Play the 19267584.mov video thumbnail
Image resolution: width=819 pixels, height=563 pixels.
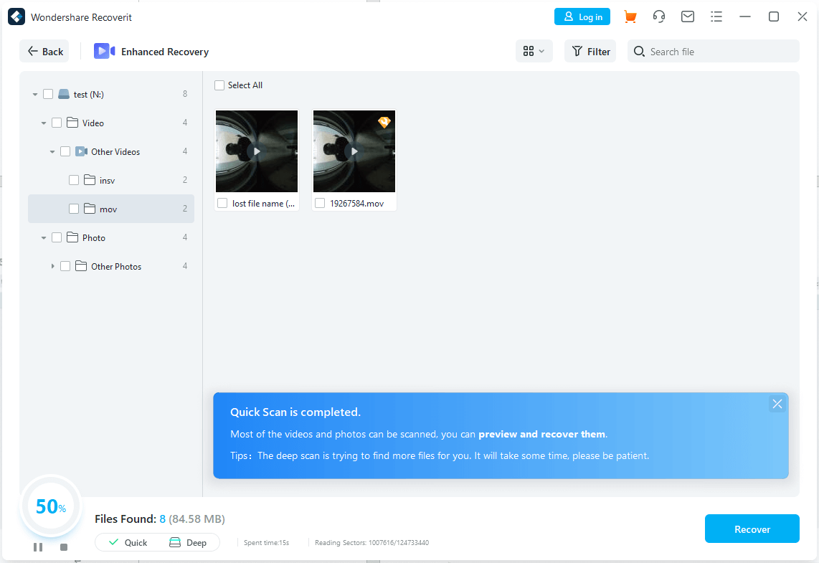click(354, 151)
